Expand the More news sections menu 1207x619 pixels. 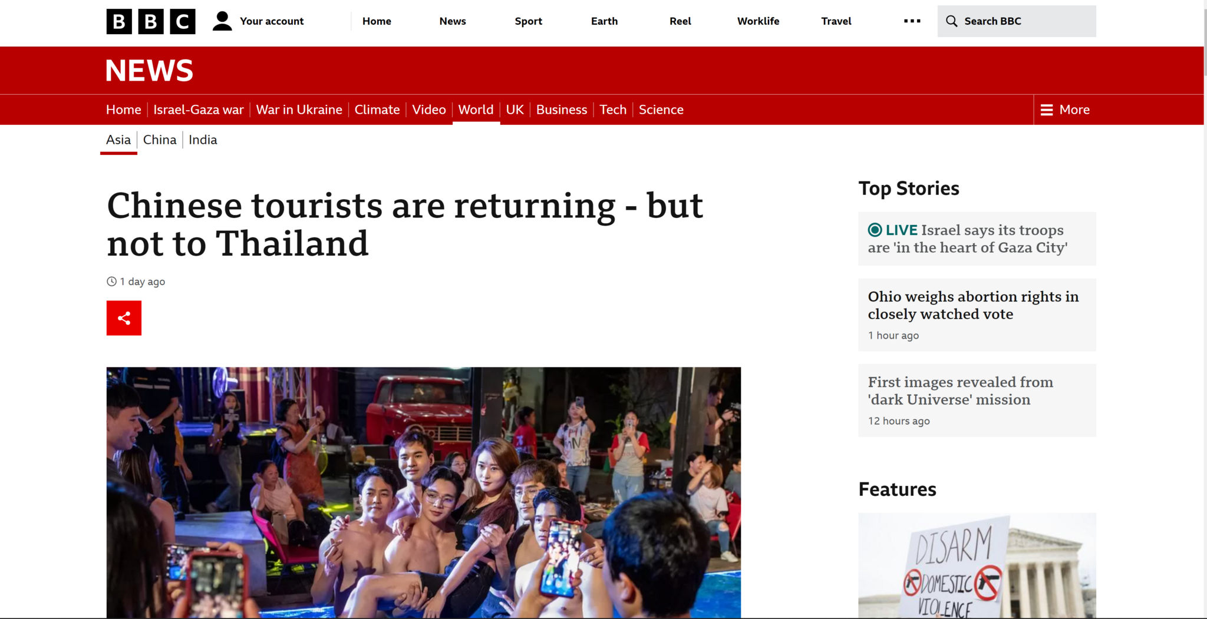[x=1065, y=110]
